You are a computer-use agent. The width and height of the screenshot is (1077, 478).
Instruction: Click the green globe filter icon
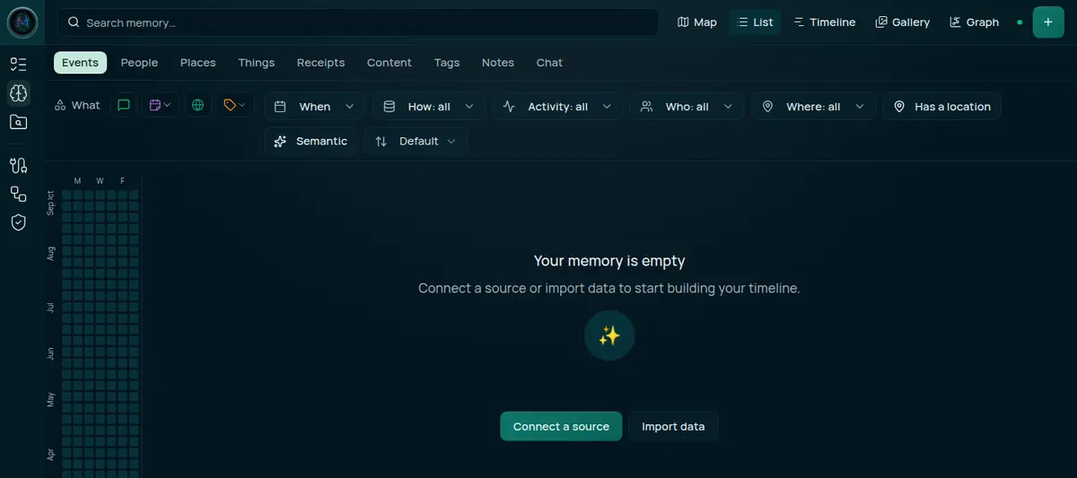[197, 106]
